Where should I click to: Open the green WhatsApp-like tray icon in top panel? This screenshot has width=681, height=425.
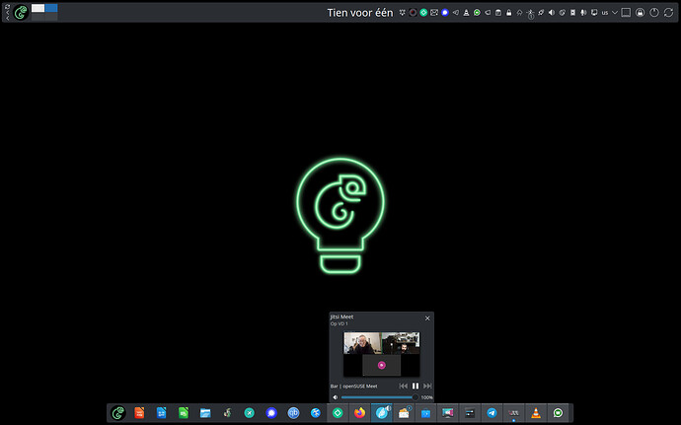coord(477,13)
